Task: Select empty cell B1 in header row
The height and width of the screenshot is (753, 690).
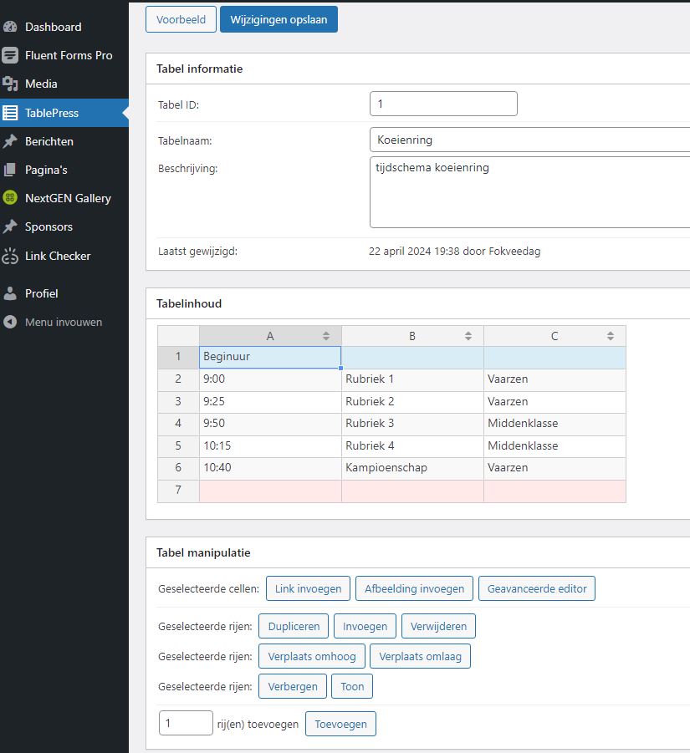Action: 412,358
